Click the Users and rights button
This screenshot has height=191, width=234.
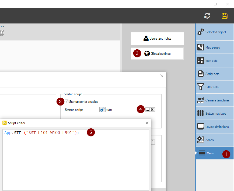[x=157, y=39]
